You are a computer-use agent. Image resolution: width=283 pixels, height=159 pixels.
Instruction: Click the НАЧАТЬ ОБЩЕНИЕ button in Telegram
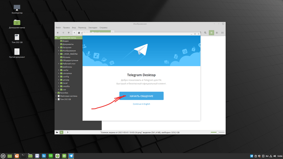tap(141, 96)
